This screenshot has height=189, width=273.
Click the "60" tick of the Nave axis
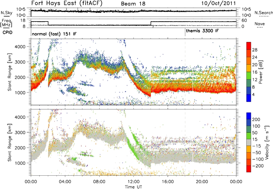tap(244, 20)
